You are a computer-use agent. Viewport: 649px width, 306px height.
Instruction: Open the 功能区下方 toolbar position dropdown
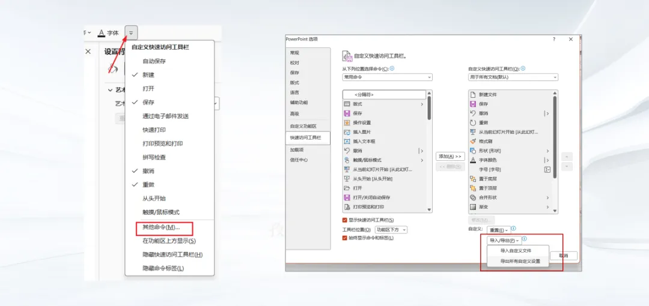click(x=391, y=229)
